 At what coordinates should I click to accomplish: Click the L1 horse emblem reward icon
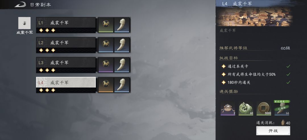point(106,25)
